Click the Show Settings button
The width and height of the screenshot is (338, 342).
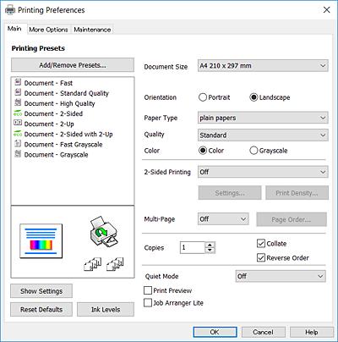tap(41, 291)
